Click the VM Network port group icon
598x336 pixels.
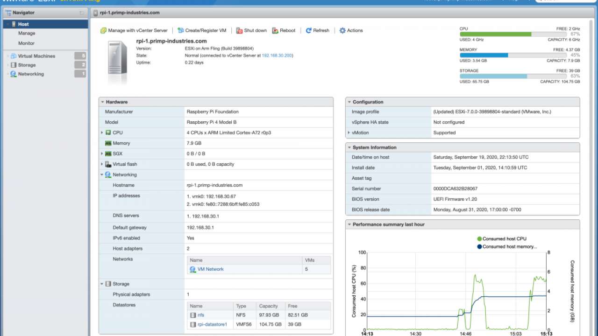click(x=193, y=269)
